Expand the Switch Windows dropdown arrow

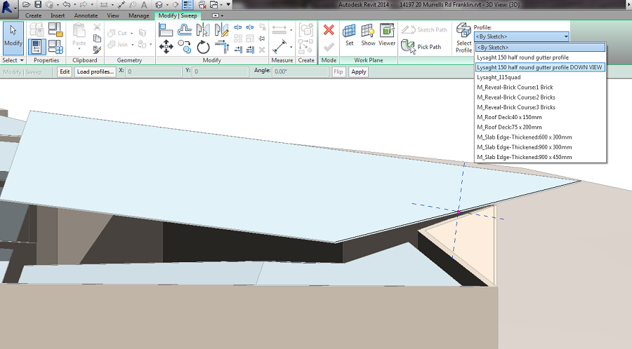click(x=221, y=5)
